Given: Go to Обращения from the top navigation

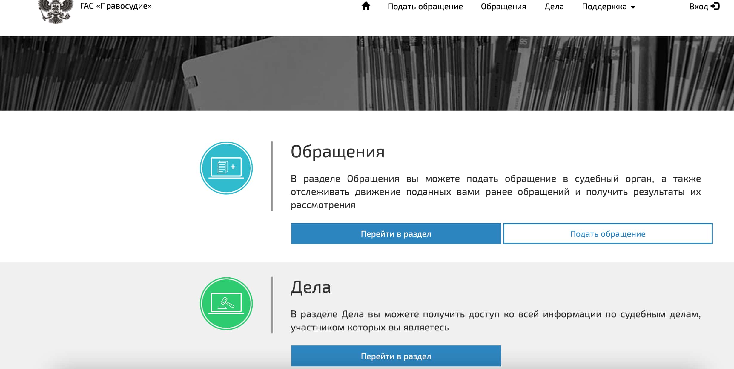Looking at the screenshot, I should click(x=503, y=7).
